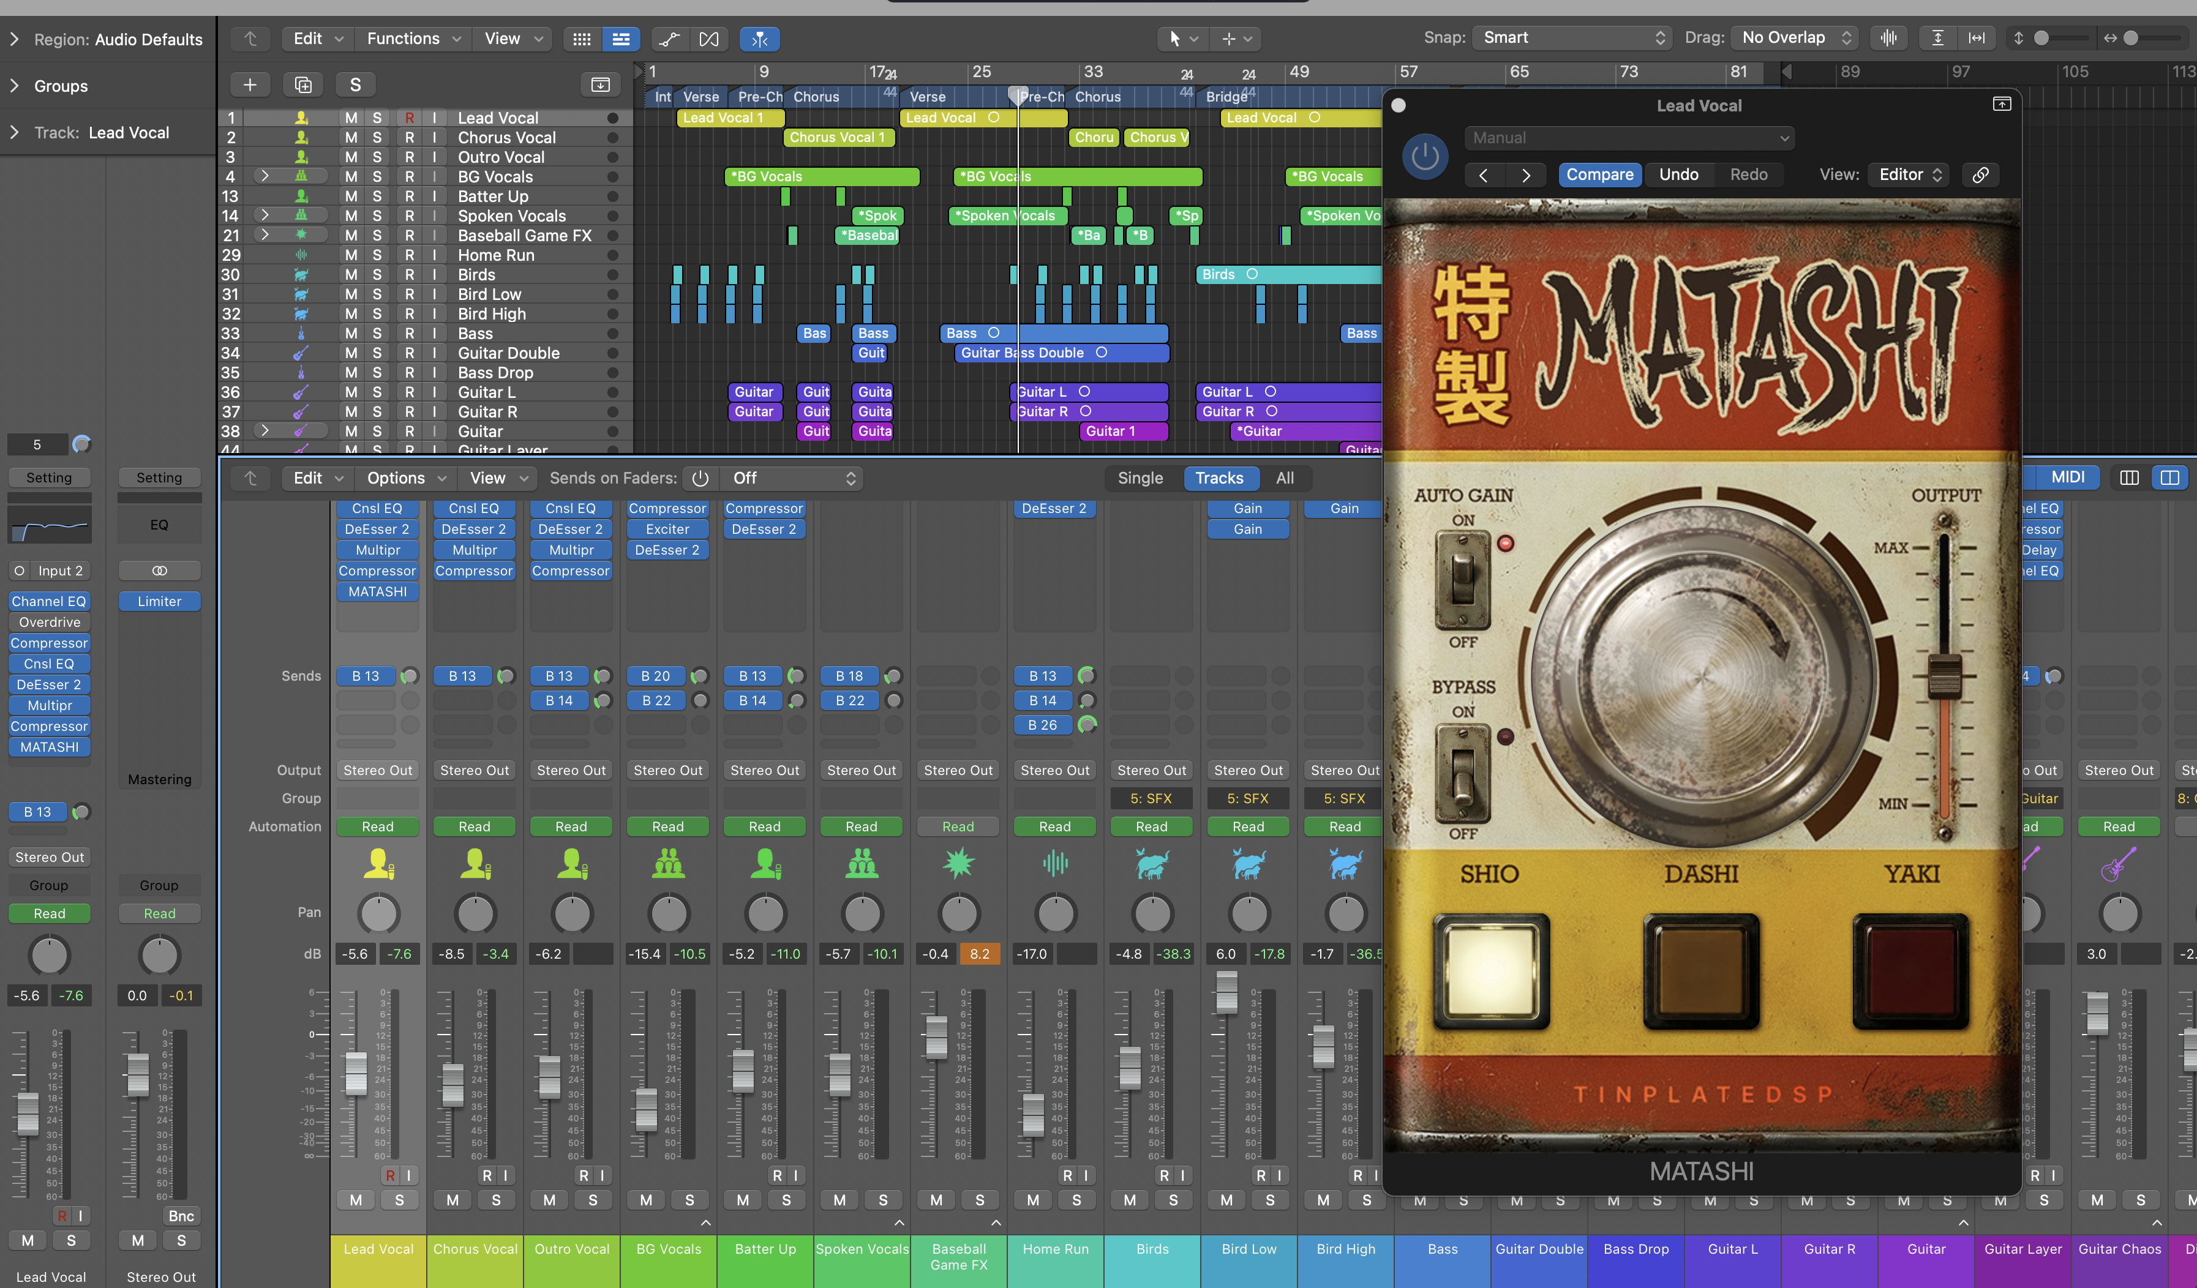Mute the BG Vocals channel in mixer

click(x=646, y=1200)
